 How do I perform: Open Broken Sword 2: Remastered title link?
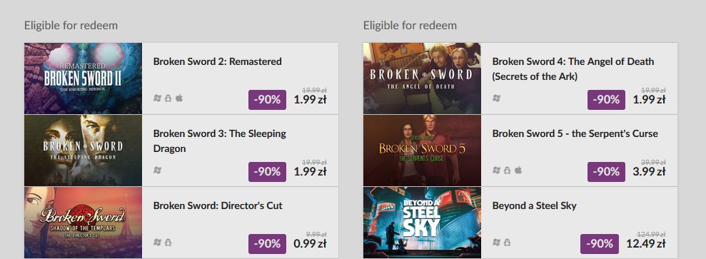point(218,61)
